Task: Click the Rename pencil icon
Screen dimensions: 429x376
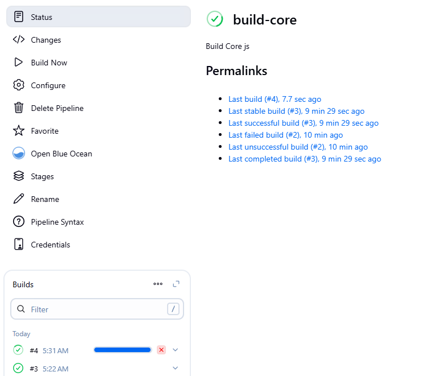Action: click(19, 199)
